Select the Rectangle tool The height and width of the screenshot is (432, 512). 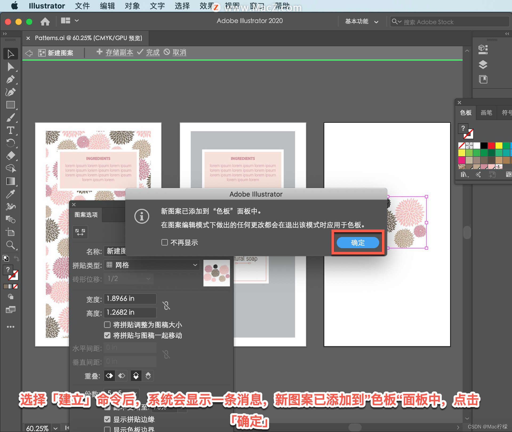[x=11, y=105]
